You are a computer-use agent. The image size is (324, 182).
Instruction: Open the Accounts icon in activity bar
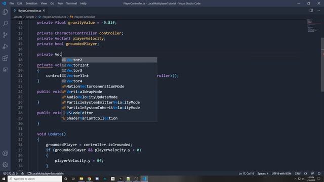tap(5, 153)
